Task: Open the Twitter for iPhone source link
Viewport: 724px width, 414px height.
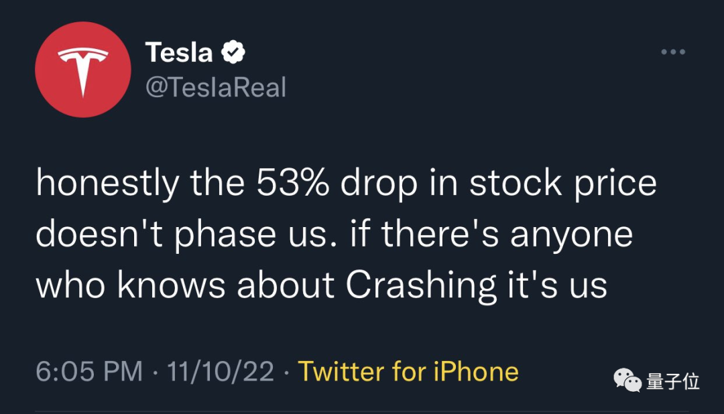Action: [408, 371]
